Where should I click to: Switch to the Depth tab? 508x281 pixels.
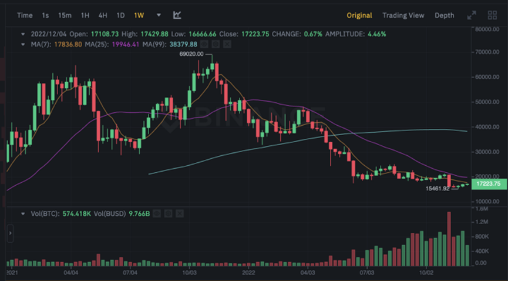click(444, 15)
